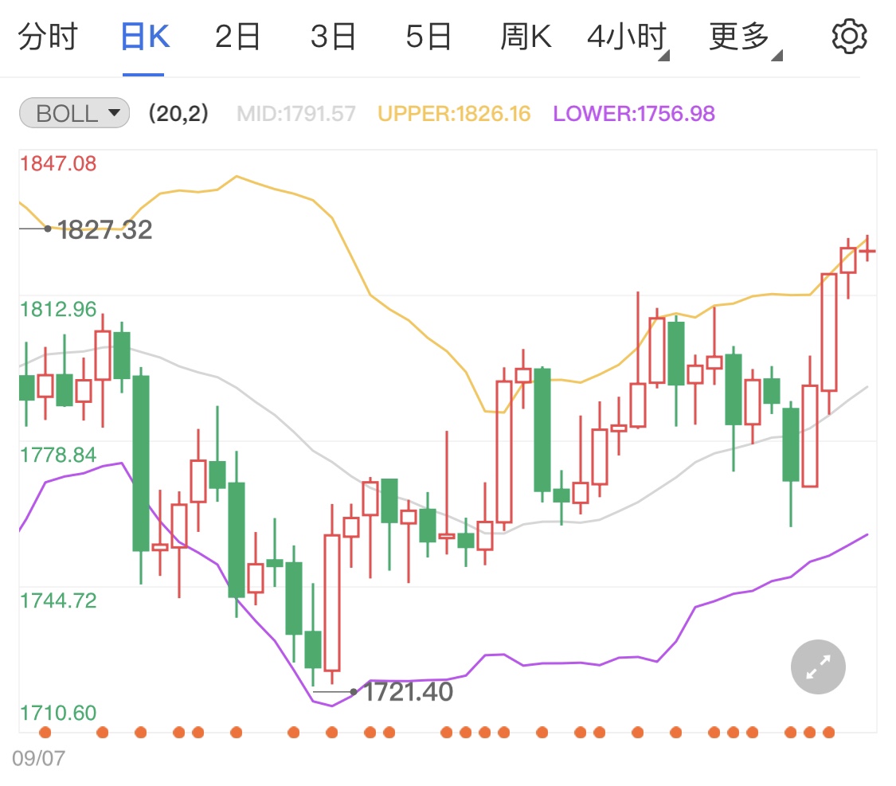Click the last red cross candlestick
896x786 pixels.
[867, 249]
